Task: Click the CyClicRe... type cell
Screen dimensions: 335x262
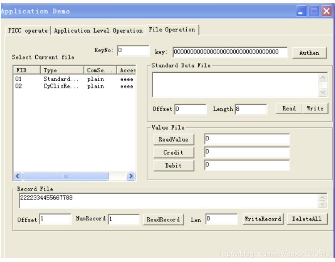Action: [61, 86]
